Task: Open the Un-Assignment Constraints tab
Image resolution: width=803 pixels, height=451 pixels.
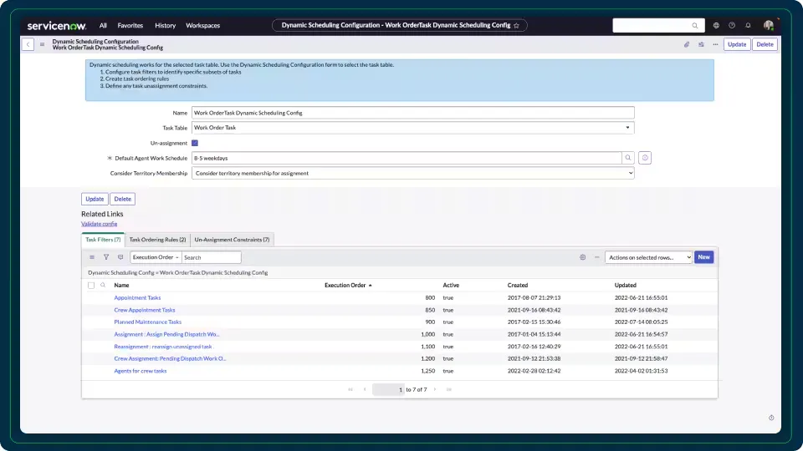Action: [232, 240]
